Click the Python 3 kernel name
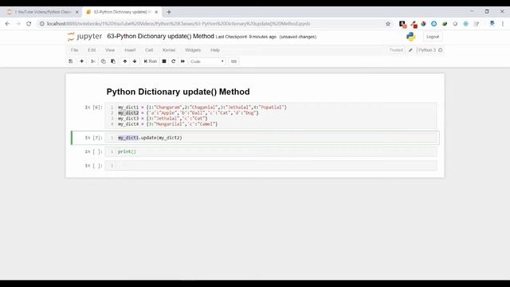The height and width of the screenshot is (287, 510). 427,50
